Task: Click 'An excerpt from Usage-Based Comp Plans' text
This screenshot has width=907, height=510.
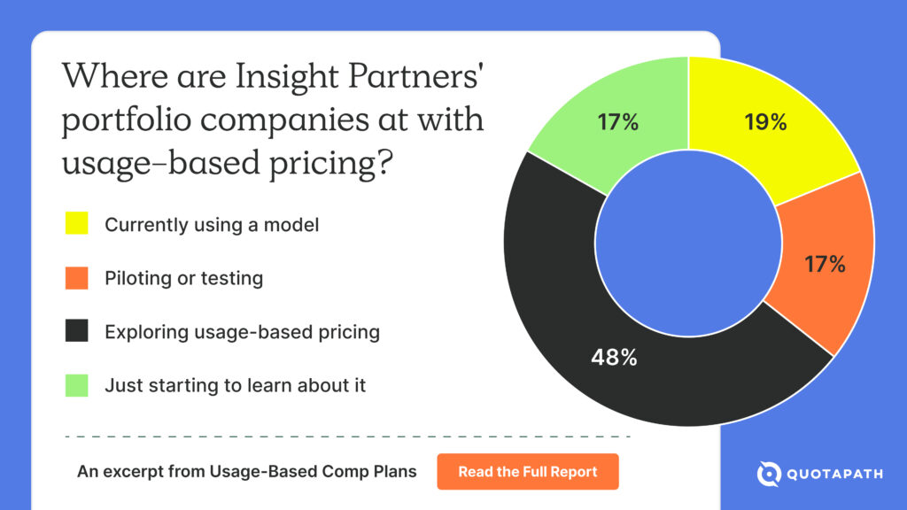Action: 246,472
